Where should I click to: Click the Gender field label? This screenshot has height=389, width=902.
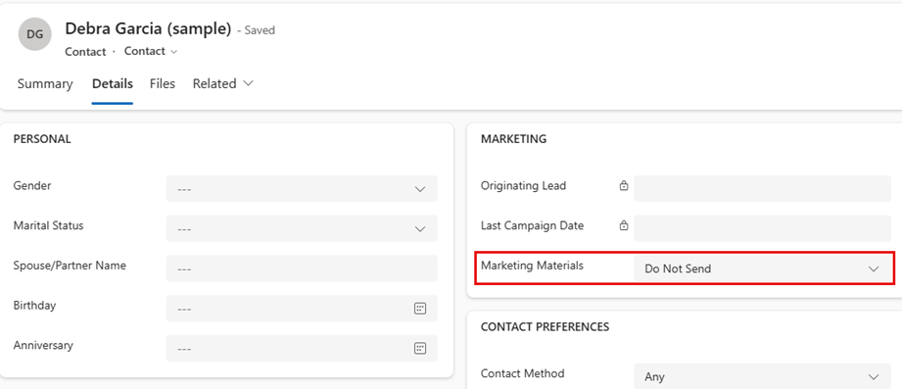32,186
